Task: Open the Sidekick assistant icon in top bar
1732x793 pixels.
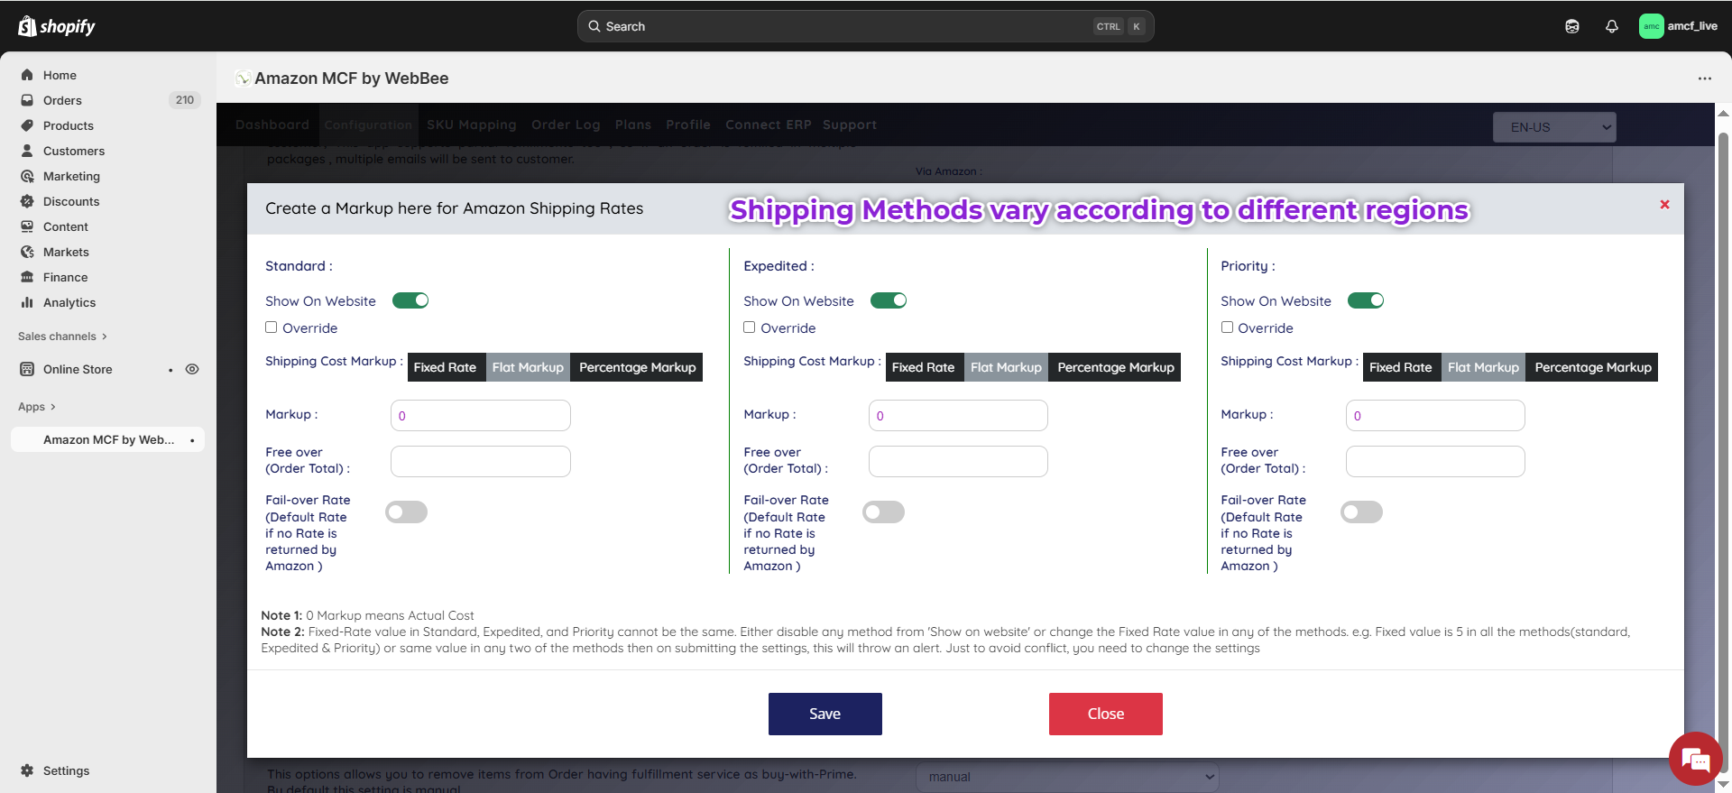Action: pyautogui.click(x=1572, y=26)
